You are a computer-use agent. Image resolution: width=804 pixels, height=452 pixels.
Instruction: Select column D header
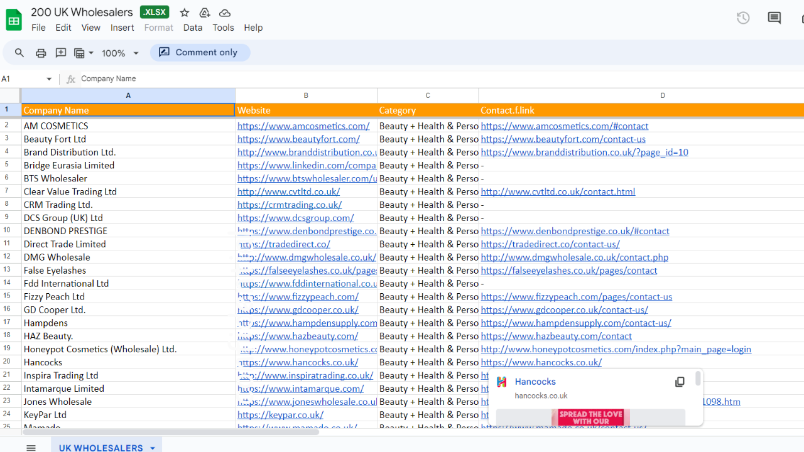pos(641,95)
